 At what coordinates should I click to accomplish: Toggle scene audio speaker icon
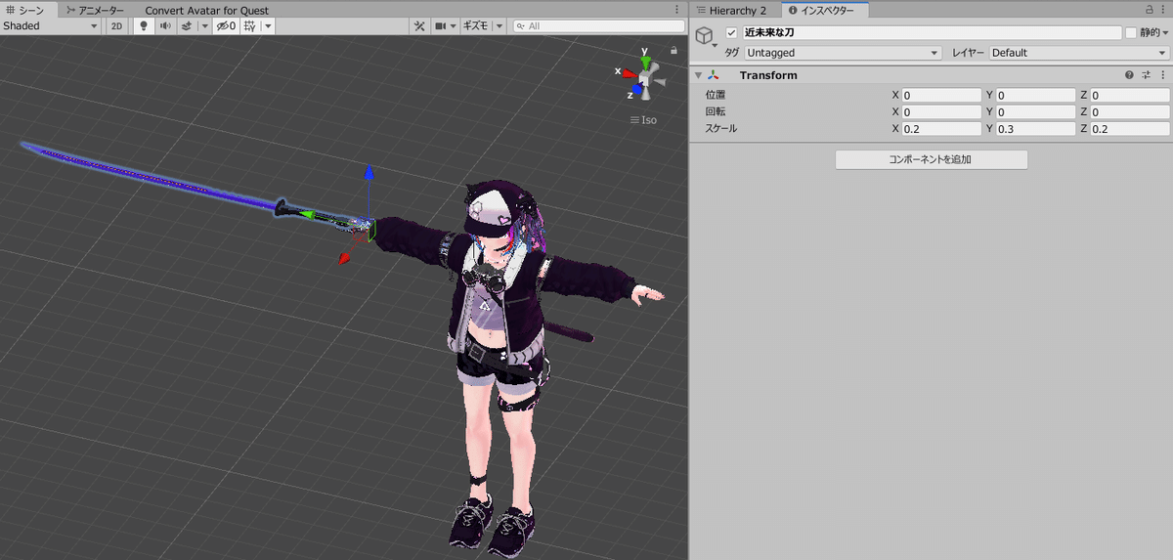coord(165,26)
